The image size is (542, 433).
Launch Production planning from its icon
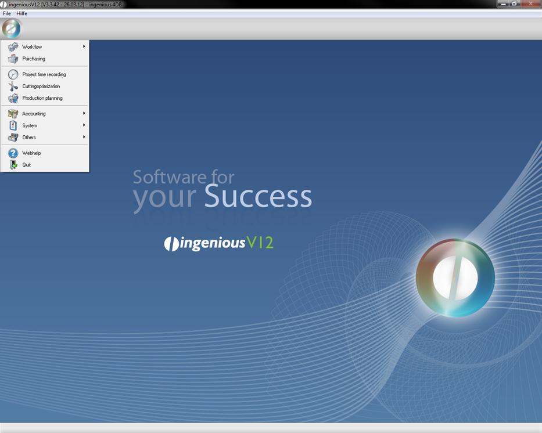click(13, 98)
